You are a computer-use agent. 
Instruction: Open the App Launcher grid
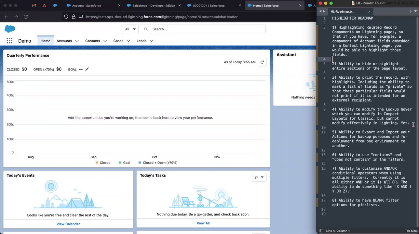[9, 41]
